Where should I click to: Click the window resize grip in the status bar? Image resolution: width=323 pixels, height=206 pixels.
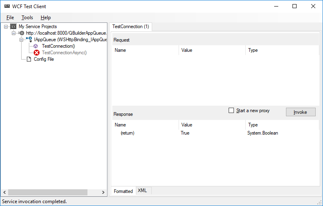click(320, 202)
